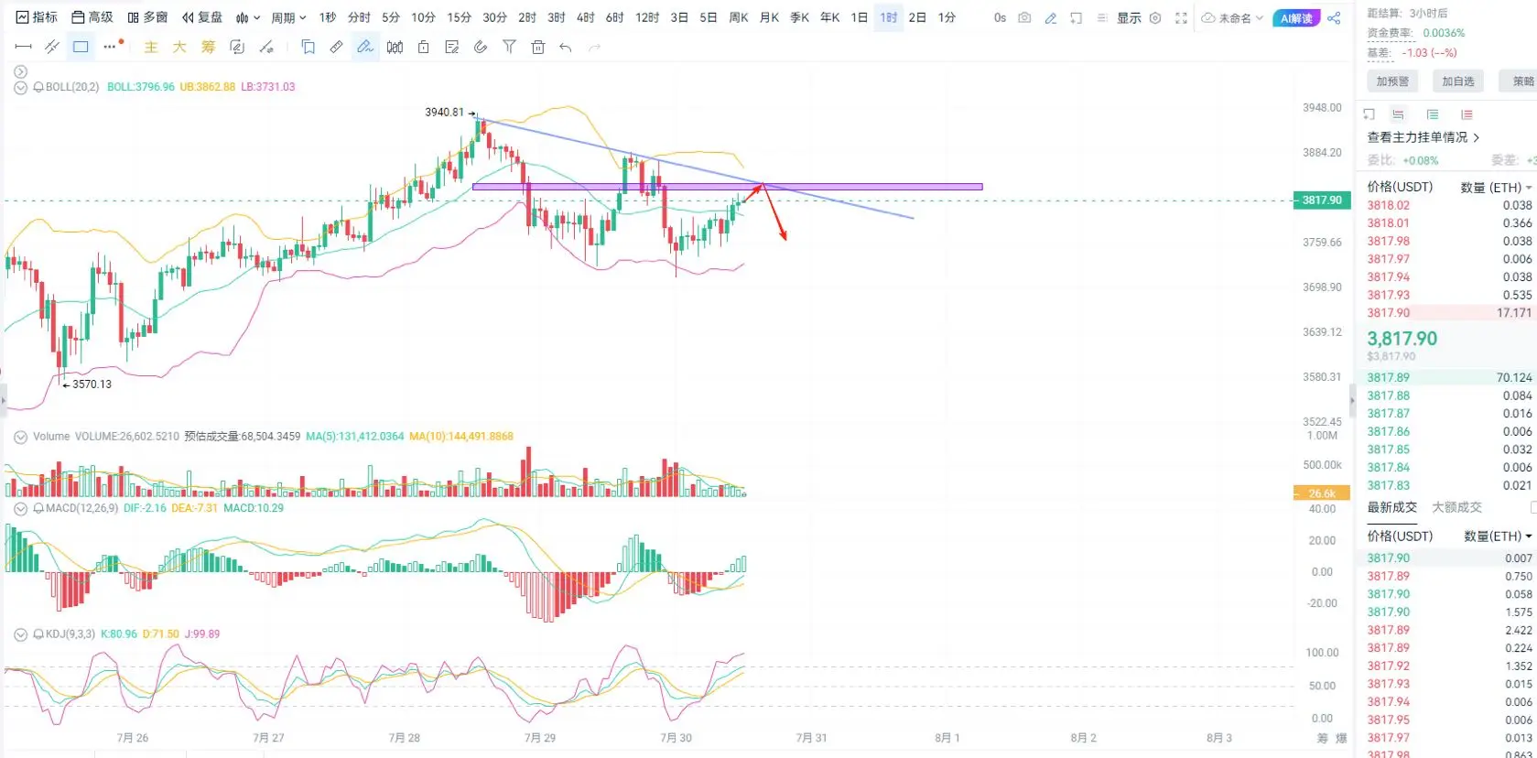Lock drawings with the padlock icon
Image resolution: width=1537 pixels, height=758 pixels.
point(423,47)
